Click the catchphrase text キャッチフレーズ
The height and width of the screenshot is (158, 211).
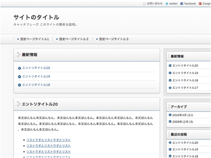click(x=45, y=25)
